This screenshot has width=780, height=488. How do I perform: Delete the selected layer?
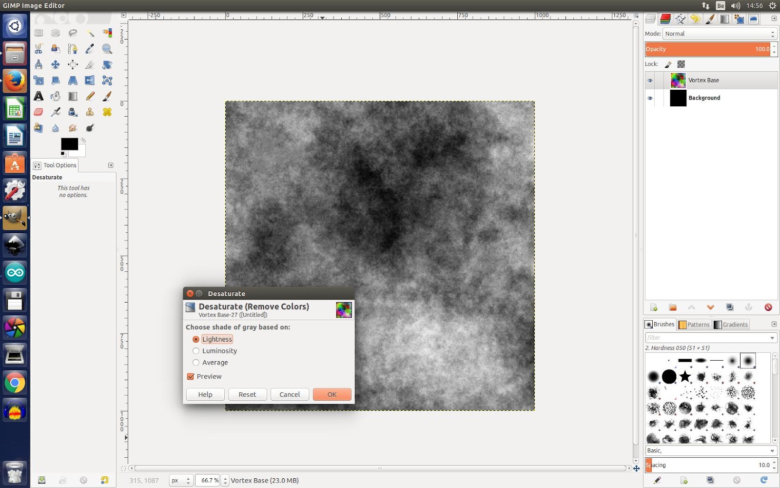point(769,308)
